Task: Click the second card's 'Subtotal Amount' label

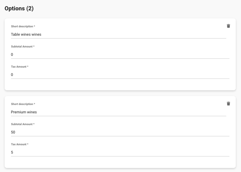Action: [x=22, y=124]
